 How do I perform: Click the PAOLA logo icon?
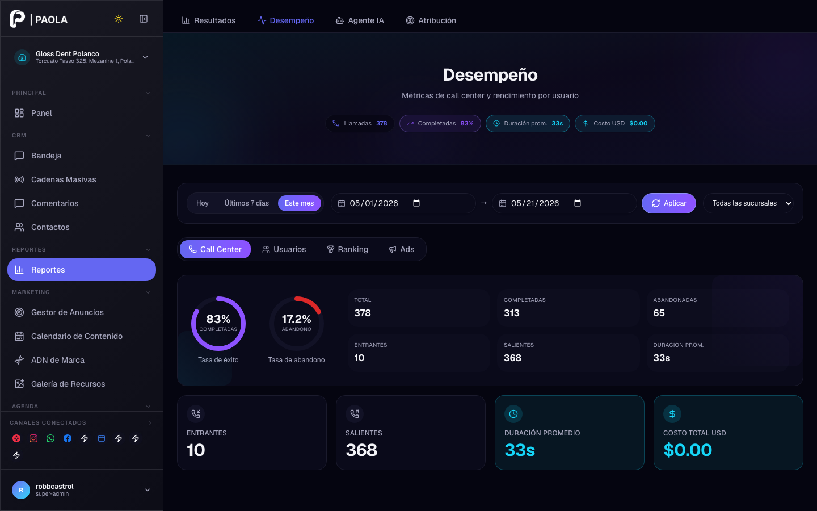[x=17, y=19]
